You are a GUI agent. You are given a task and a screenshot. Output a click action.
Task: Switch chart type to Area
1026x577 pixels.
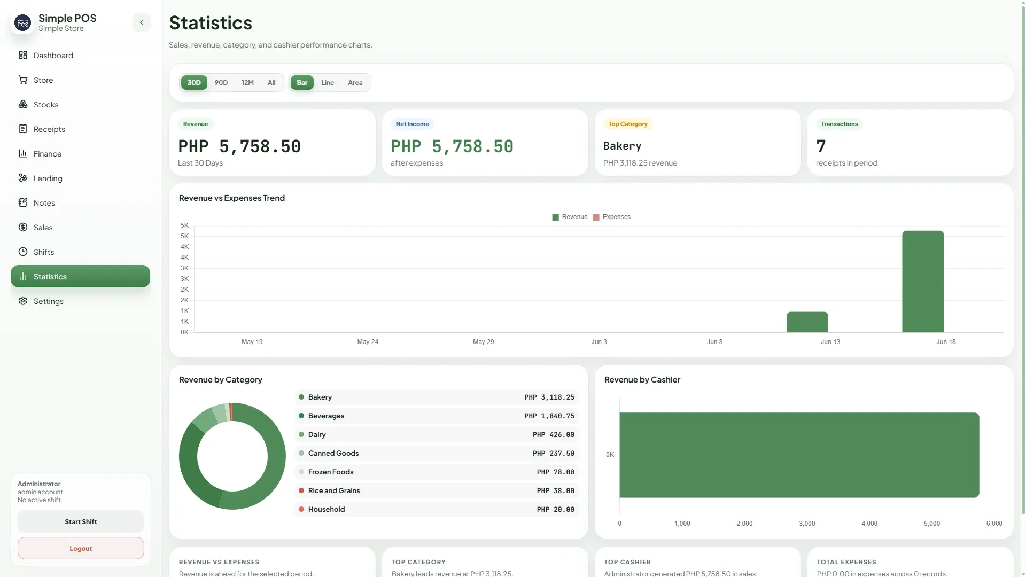click(355, 83)
